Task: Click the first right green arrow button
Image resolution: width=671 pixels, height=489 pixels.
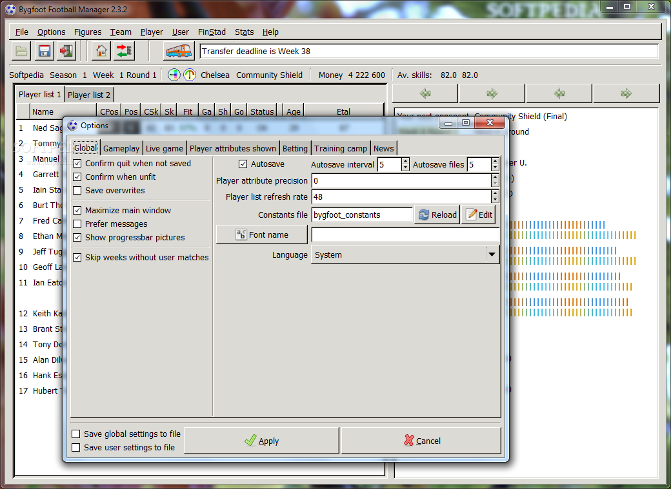Action: coord(492,93)
